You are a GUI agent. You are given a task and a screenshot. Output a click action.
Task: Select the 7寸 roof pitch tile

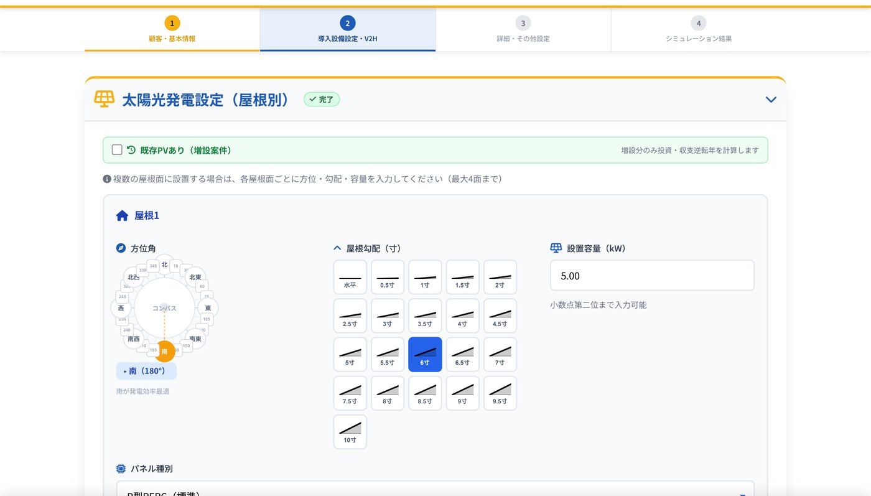[x=500, y=354]
